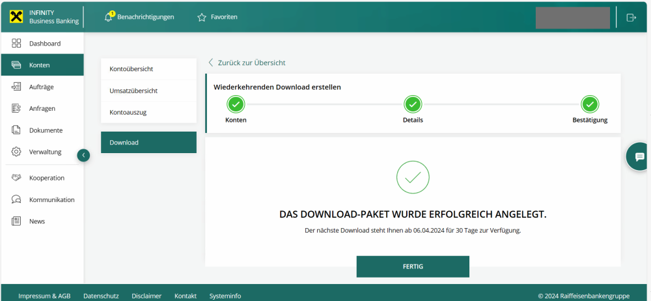The image size is (651, 301).
Task: Open Verwaltung label in sidebar
Action: click(46, 152)
